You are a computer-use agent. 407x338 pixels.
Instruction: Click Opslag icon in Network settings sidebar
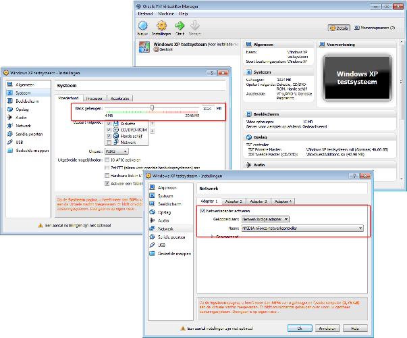(152, 212)
